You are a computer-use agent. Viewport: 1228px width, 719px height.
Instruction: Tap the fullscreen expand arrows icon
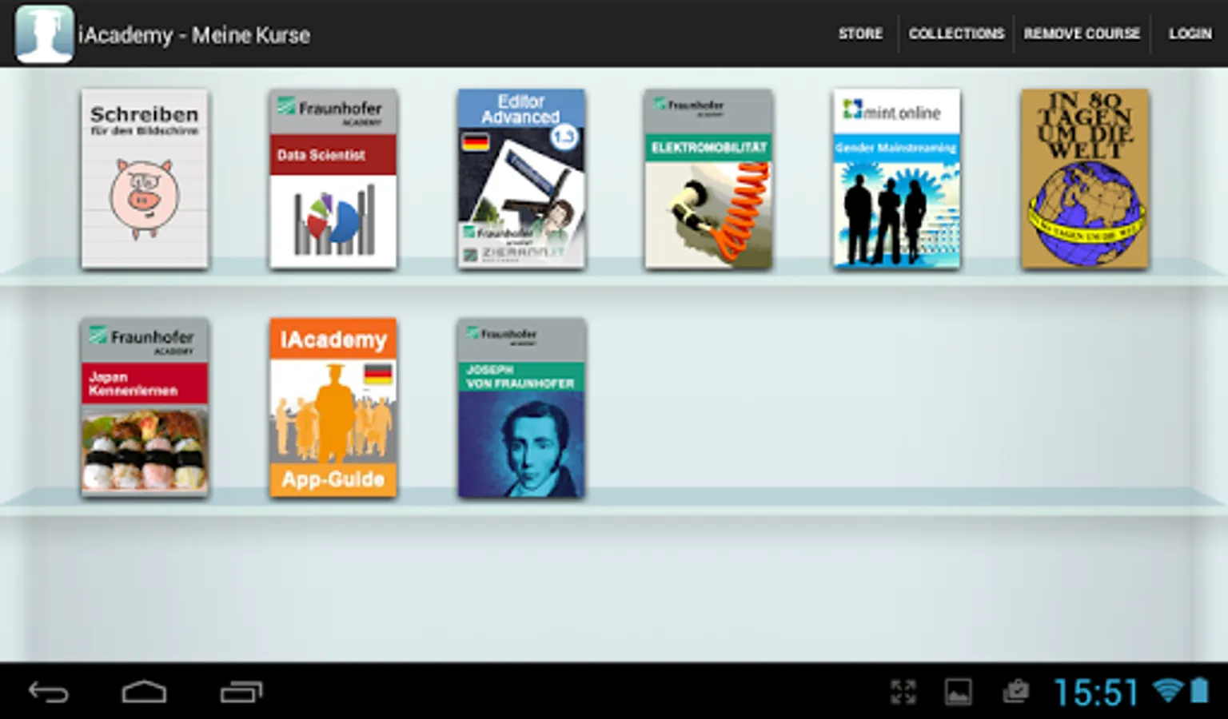(x=903, y=692)
